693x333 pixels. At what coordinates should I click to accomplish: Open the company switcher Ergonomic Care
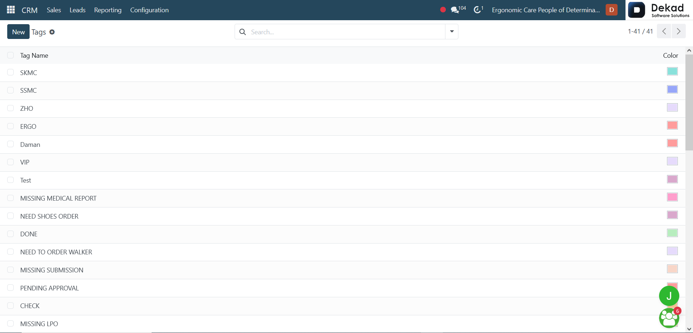(546, 10)
